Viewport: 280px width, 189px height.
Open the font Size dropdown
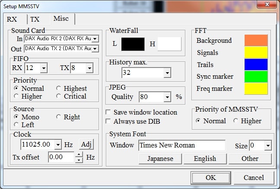pos(268,145)
